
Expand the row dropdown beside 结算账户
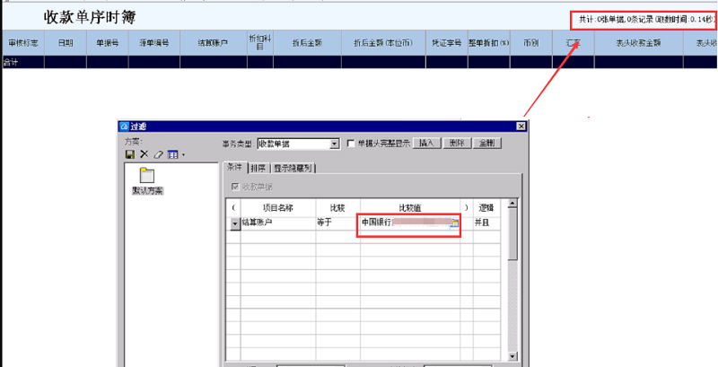point(236,224)
